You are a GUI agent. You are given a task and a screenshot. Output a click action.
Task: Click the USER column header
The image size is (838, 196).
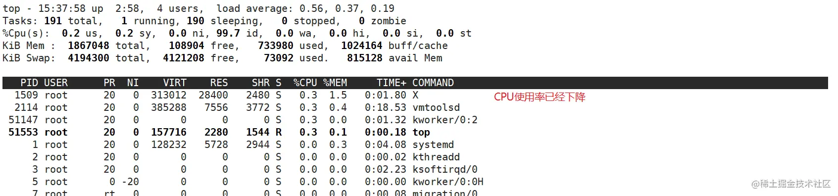56,83
